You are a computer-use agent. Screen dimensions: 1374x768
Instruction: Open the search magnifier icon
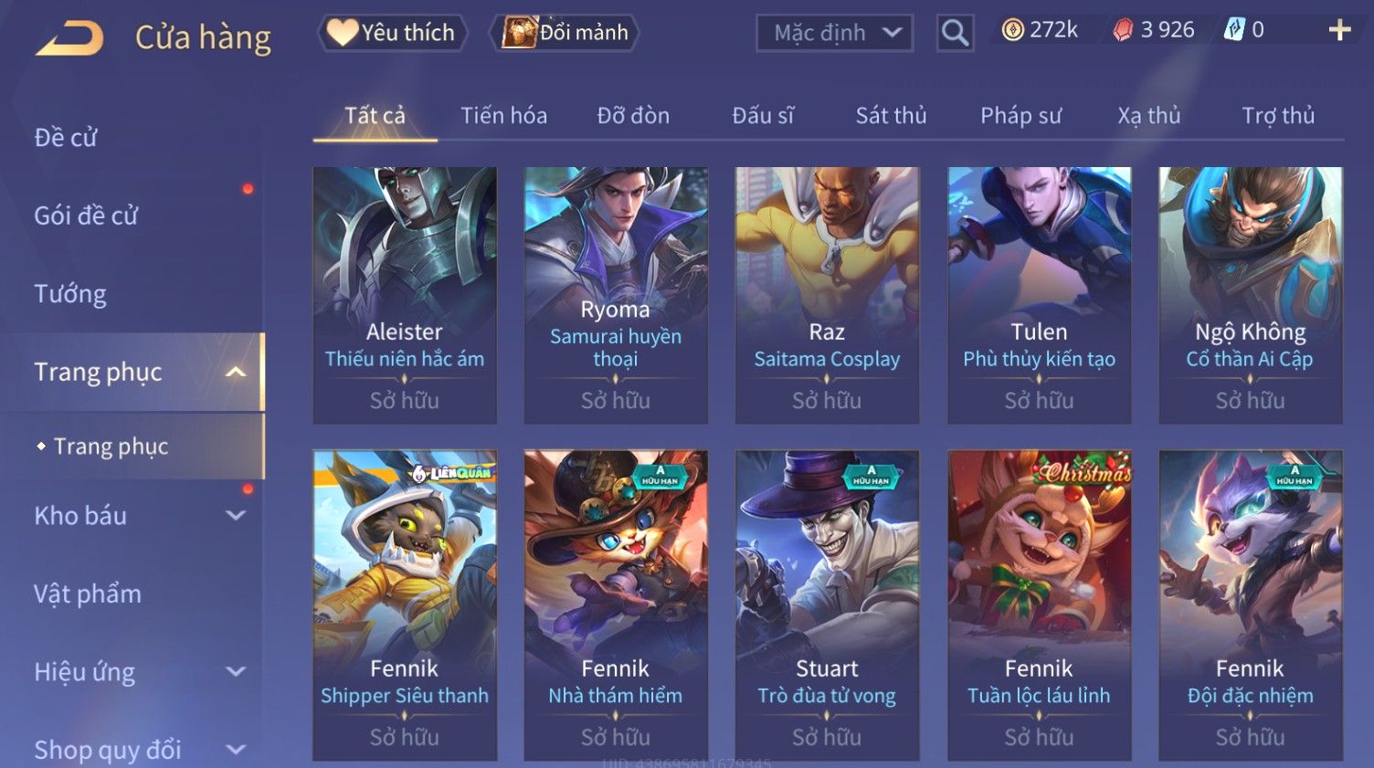955,33
